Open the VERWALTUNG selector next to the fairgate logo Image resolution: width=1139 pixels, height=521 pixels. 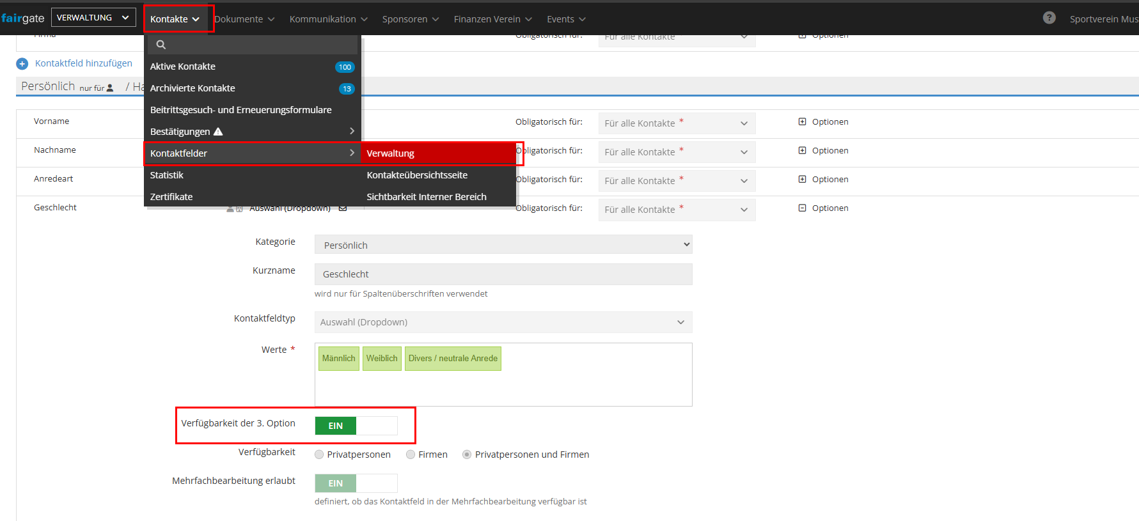point(93,18)
